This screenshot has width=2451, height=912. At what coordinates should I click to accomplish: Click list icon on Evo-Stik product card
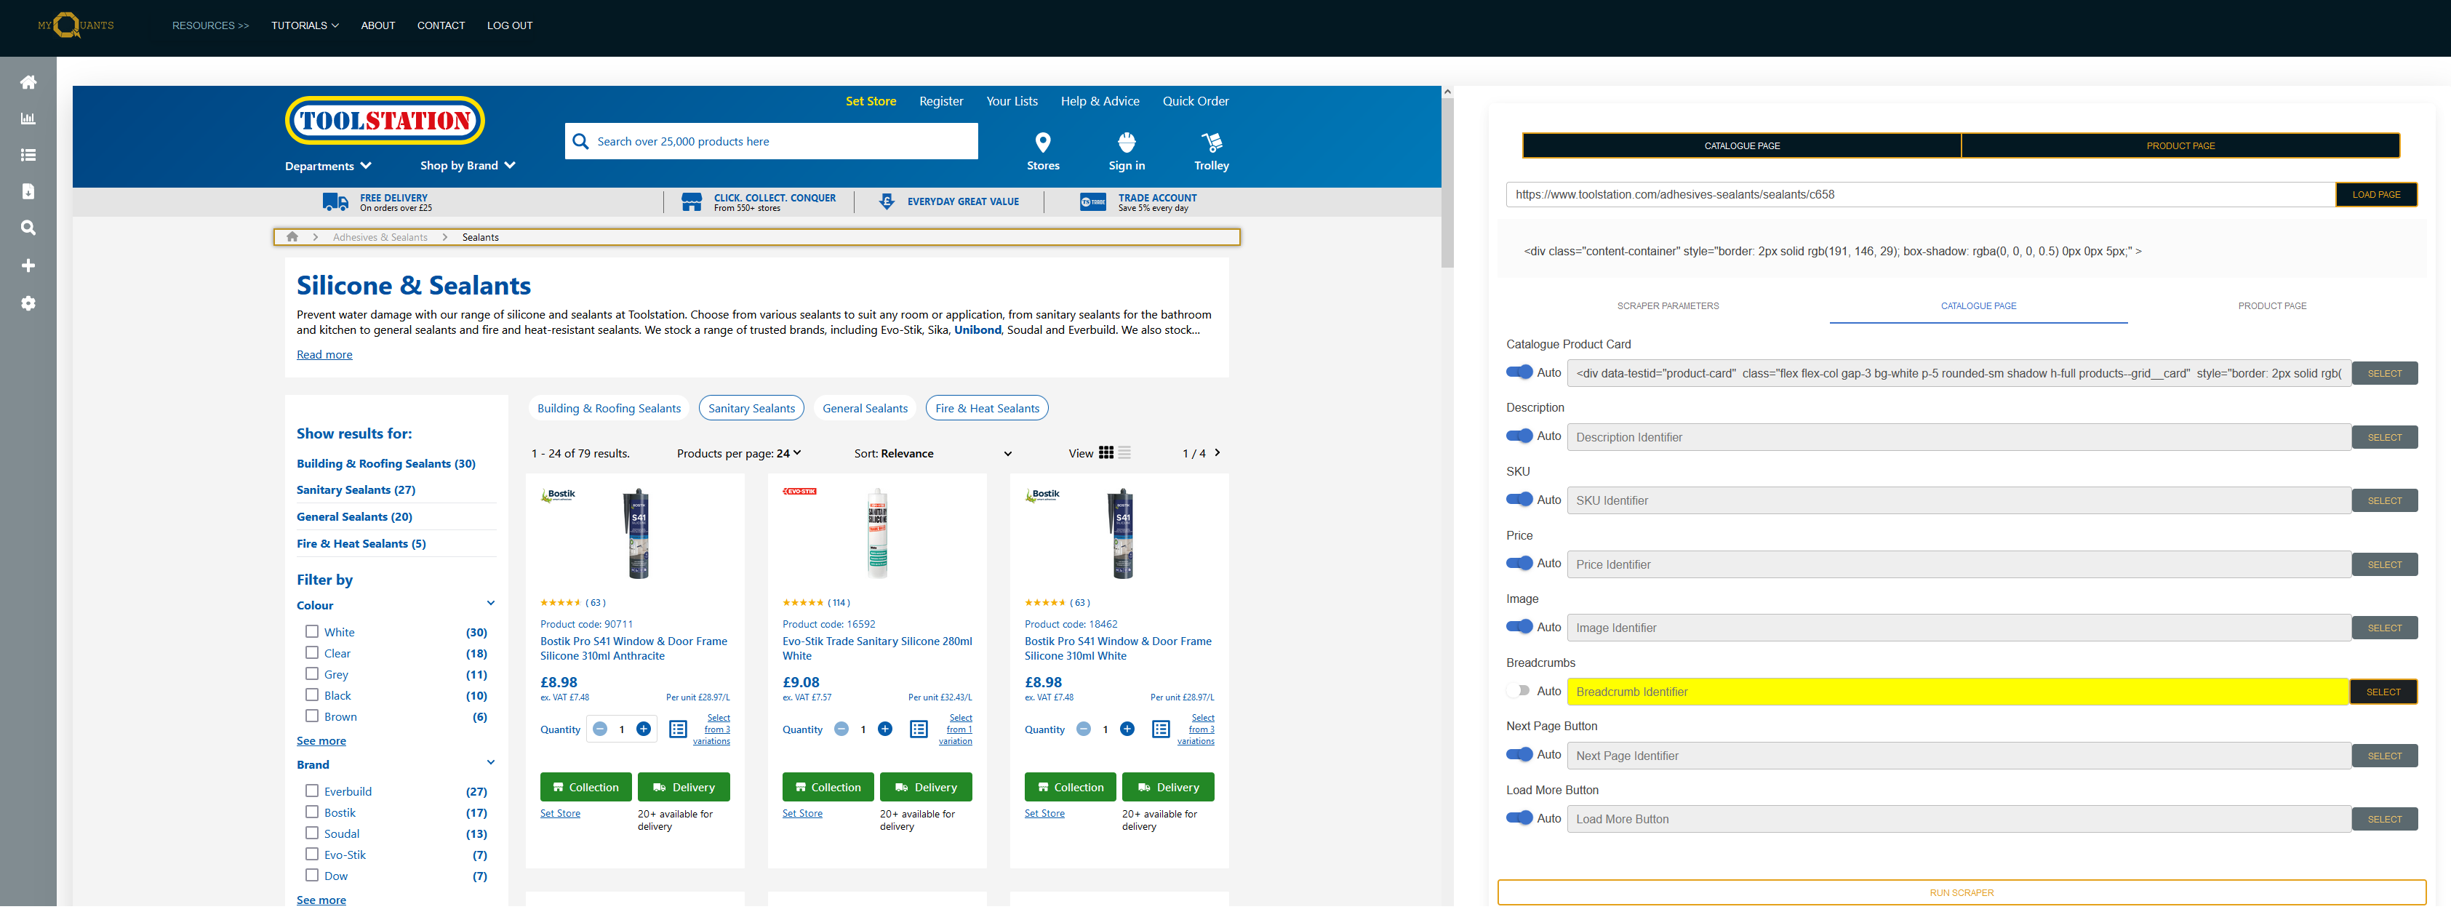(918, 730)
